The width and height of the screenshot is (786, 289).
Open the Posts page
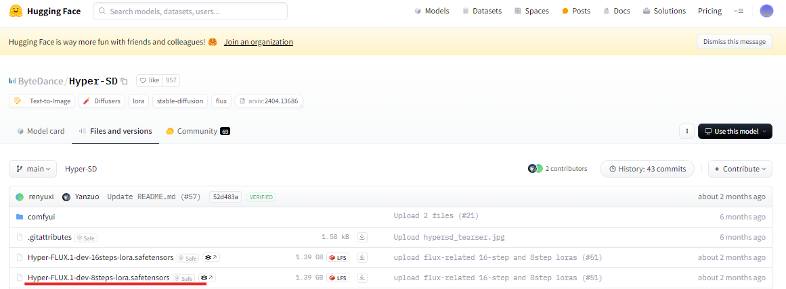(576, 11)
